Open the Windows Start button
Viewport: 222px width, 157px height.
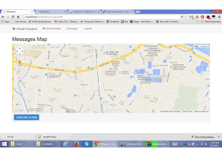[x=4, y=144]
